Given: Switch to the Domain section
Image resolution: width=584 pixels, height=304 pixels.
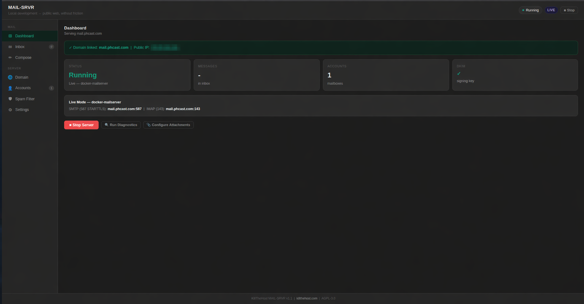Looking at the screenshot, I should 22,77.
